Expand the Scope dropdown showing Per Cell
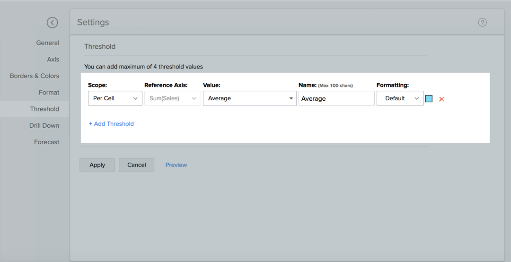Viewport: 511px width, 262px height. click(x=115, y=98)
